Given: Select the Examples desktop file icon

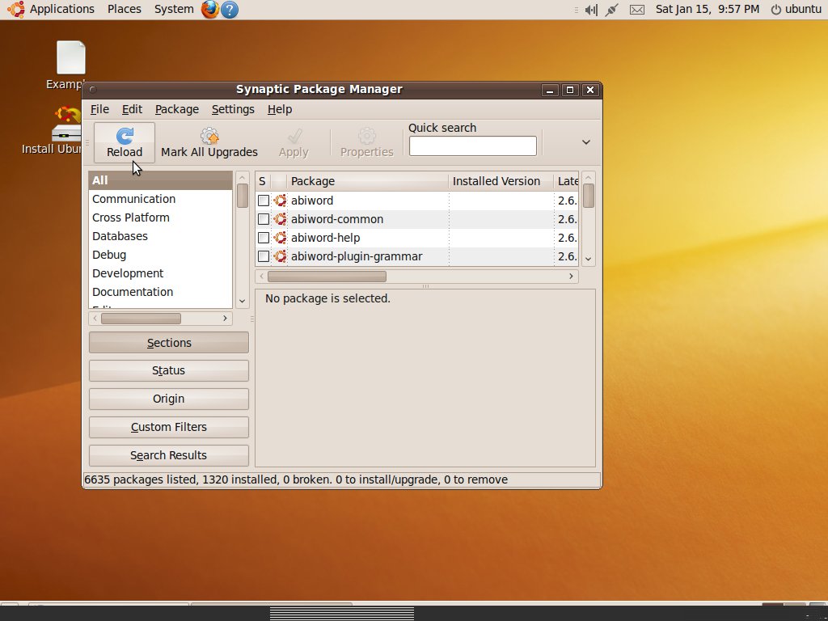Looking at the screenshot, I should (x=71, y=57).
